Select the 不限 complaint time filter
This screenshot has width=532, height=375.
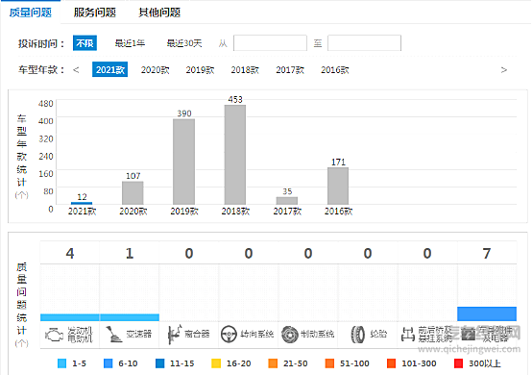tap(85, 43)
